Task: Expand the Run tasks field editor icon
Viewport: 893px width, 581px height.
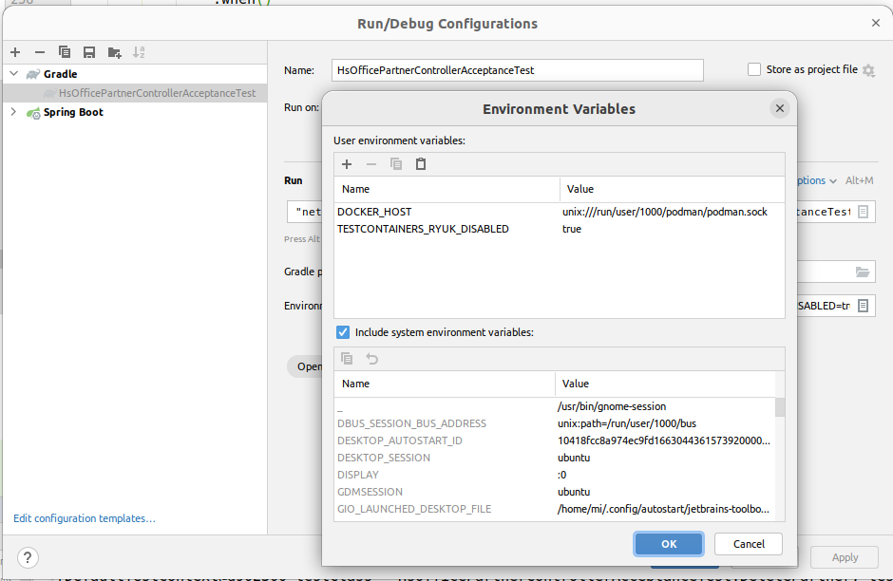Action: [x=864, y=212]
